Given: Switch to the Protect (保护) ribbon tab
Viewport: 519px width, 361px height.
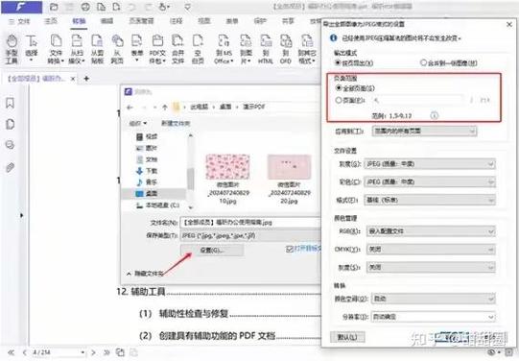Looking at the screenshot, I should click(260, 21).
